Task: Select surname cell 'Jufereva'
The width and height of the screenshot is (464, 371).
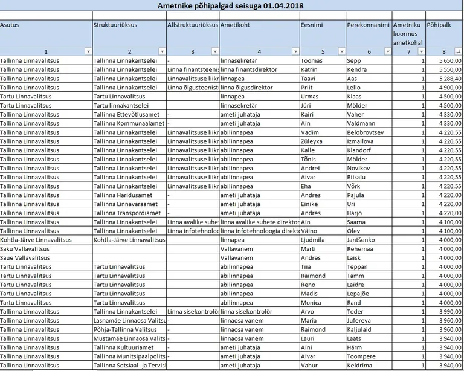Action: click(369, 320)
